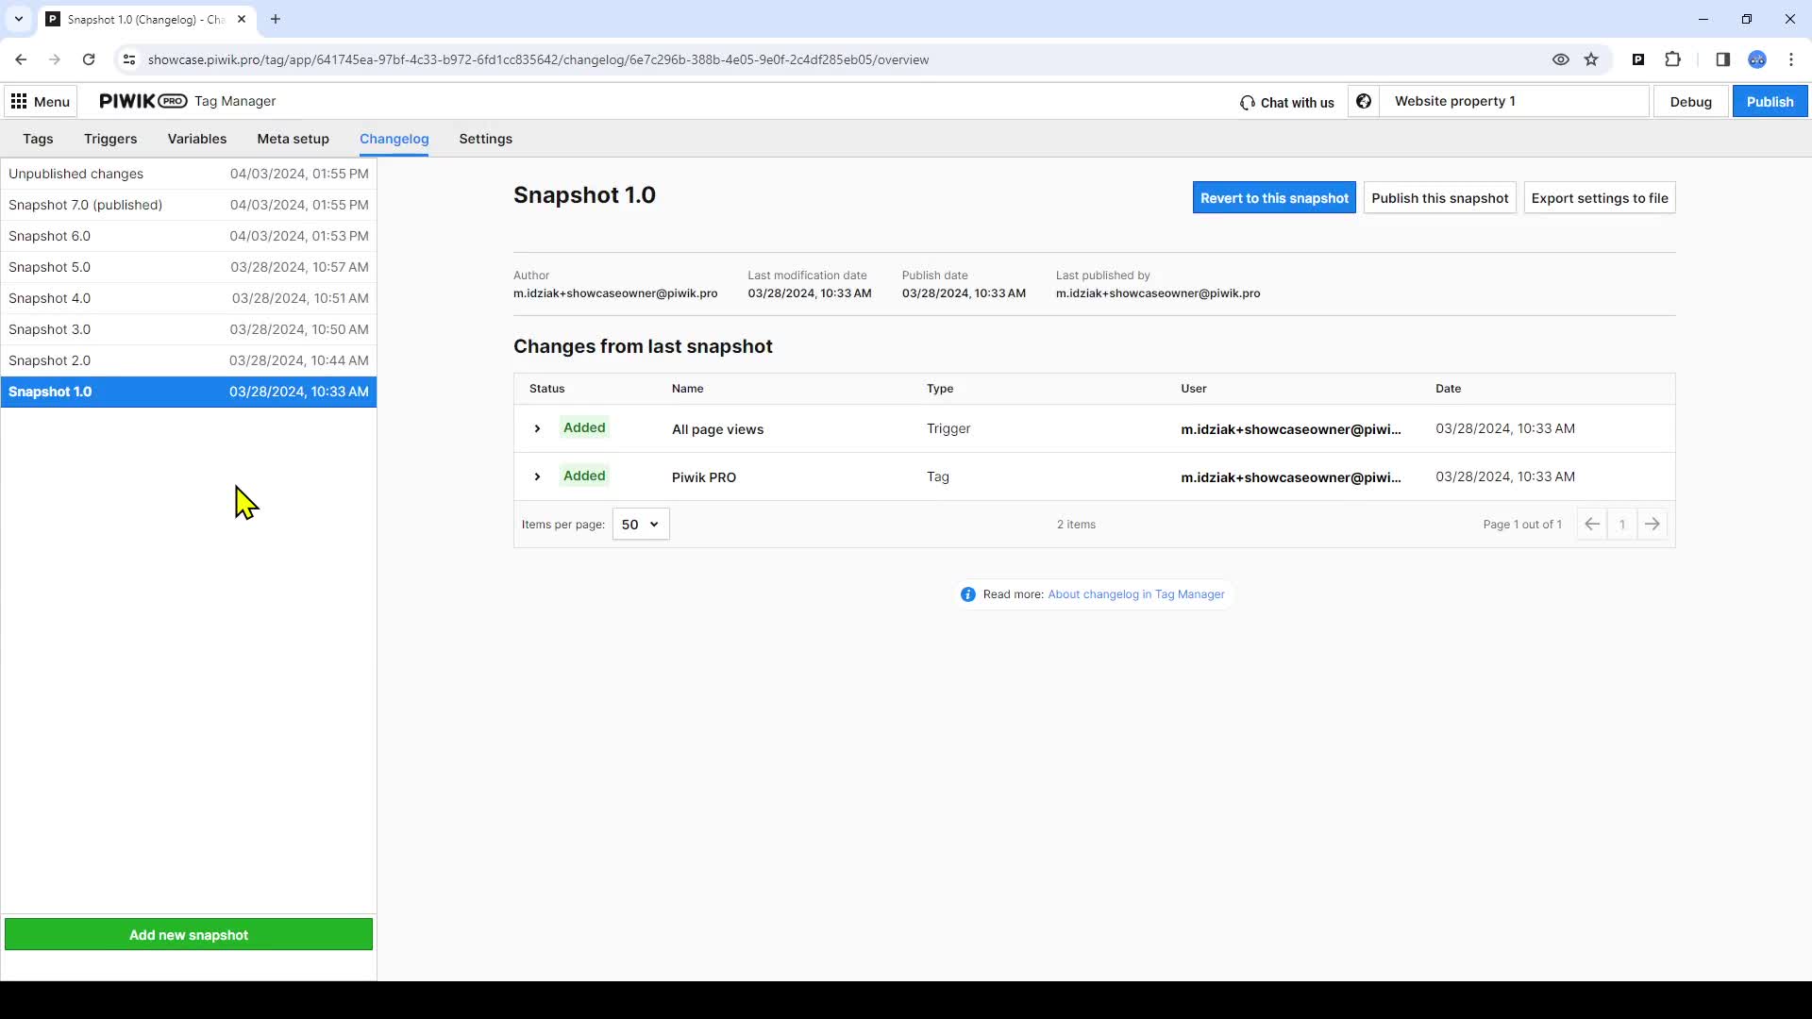Screen dimensions: 1812x1019
Task: Click the eye icon in address bar
Action: tap(1560, 59)
